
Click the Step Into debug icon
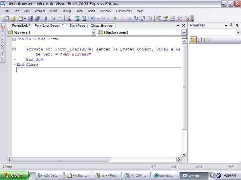136,18
